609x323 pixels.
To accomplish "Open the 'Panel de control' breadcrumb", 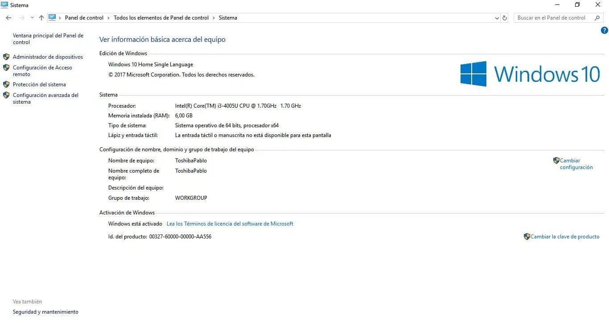I will click(84, 18).
